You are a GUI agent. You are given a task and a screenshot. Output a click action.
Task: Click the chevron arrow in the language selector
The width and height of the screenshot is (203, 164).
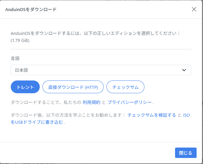click(x=184, y=70)
